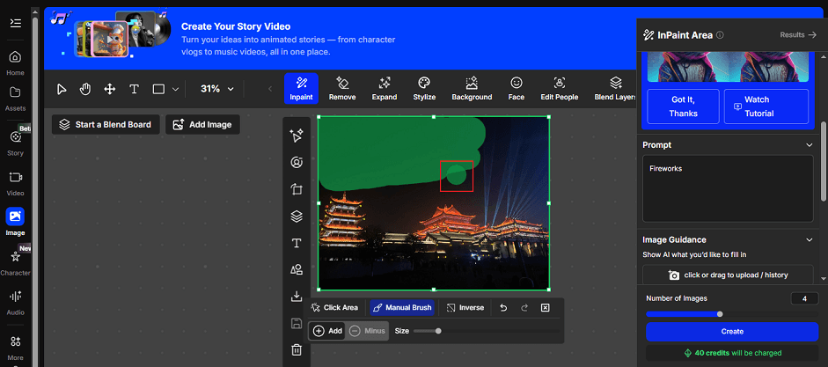Open Video section in sidebar
The width and height of the screenshot is (828, 367).
coord(15,183)
